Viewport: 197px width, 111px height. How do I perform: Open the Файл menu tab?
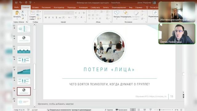[x=16, y=7]
